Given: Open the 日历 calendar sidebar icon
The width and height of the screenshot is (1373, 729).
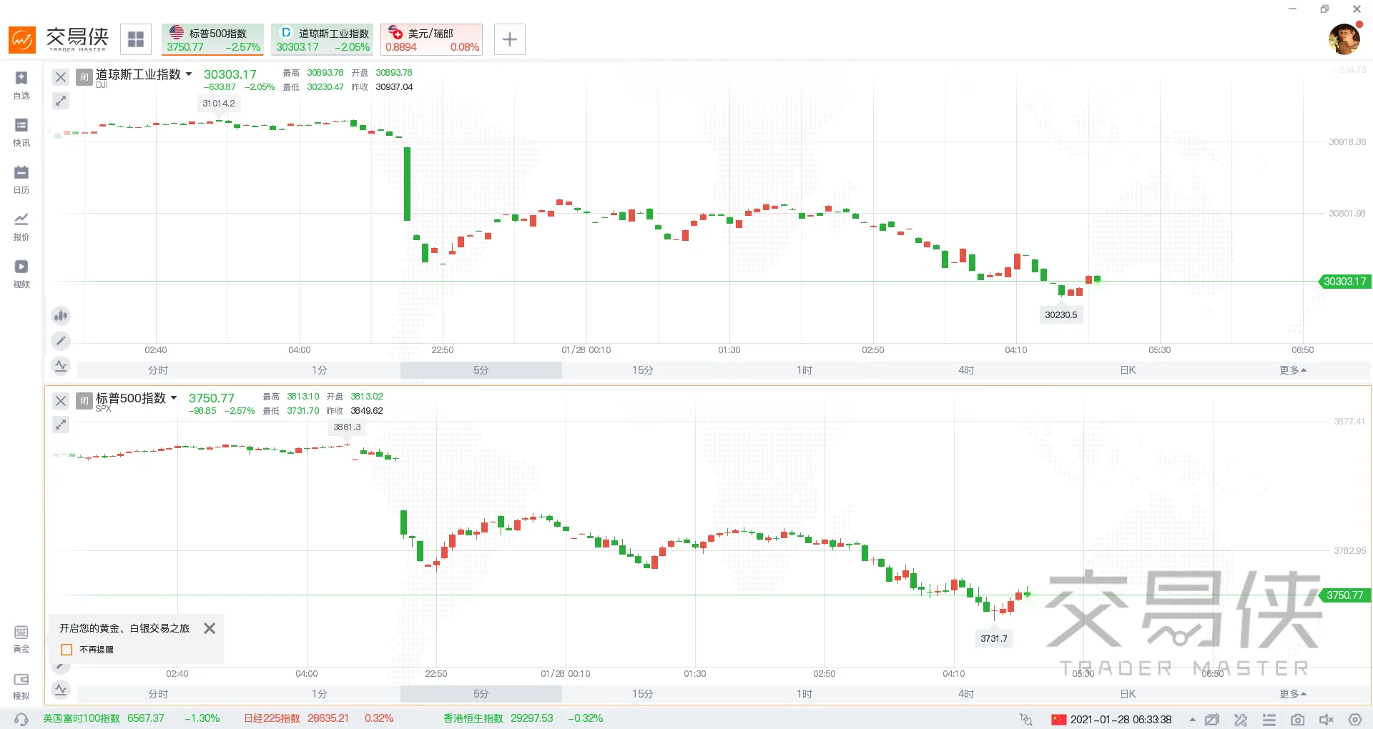Looking at the screenshot, I should [21, 179].
